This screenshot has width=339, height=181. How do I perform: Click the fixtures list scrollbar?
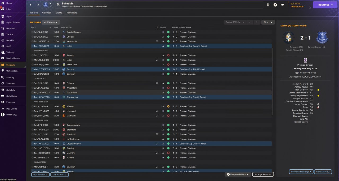(273, 82)
